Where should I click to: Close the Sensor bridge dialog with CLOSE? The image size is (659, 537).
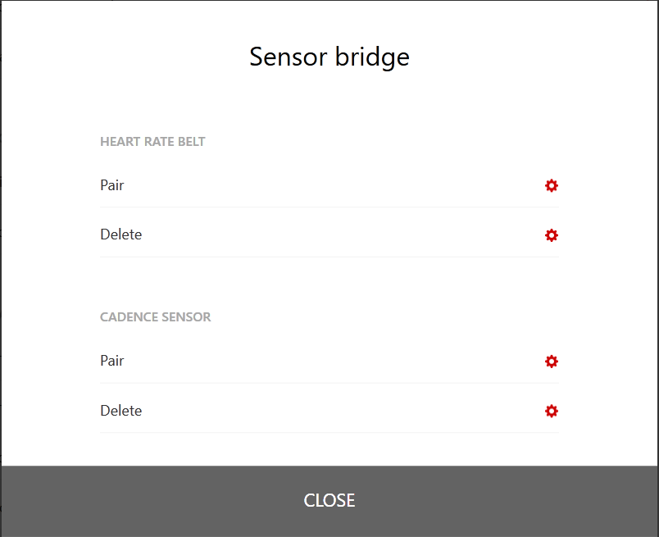[329, 501]
